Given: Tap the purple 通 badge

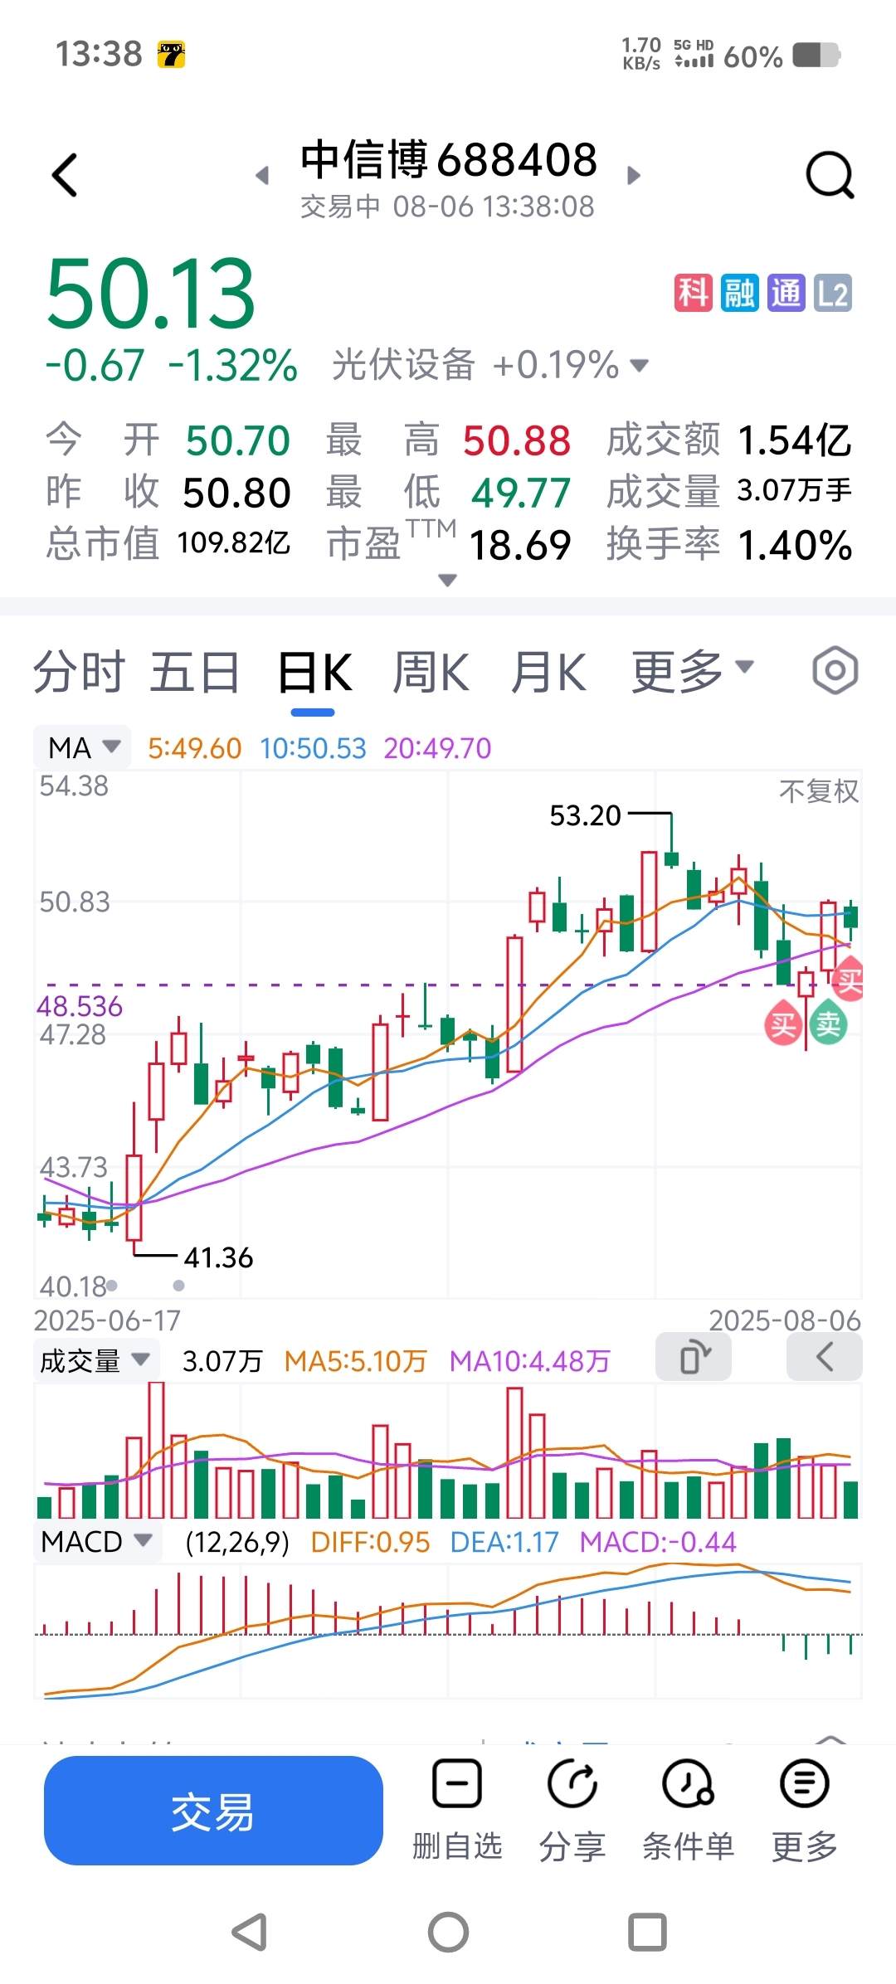Looking at the screenshot, I should (786, 293).
